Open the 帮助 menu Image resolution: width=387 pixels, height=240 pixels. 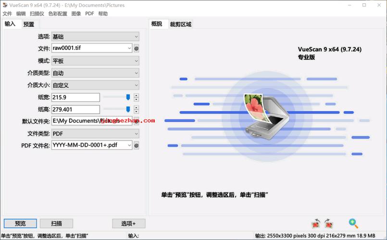(x=103, y=13)
